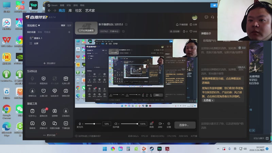The width and height of the screenshot is (272, 153).
Task: Open 弹幕玩法 interactive tool
Action: [32, 92]
